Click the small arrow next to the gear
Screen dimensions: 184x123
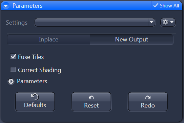[172, 22]
